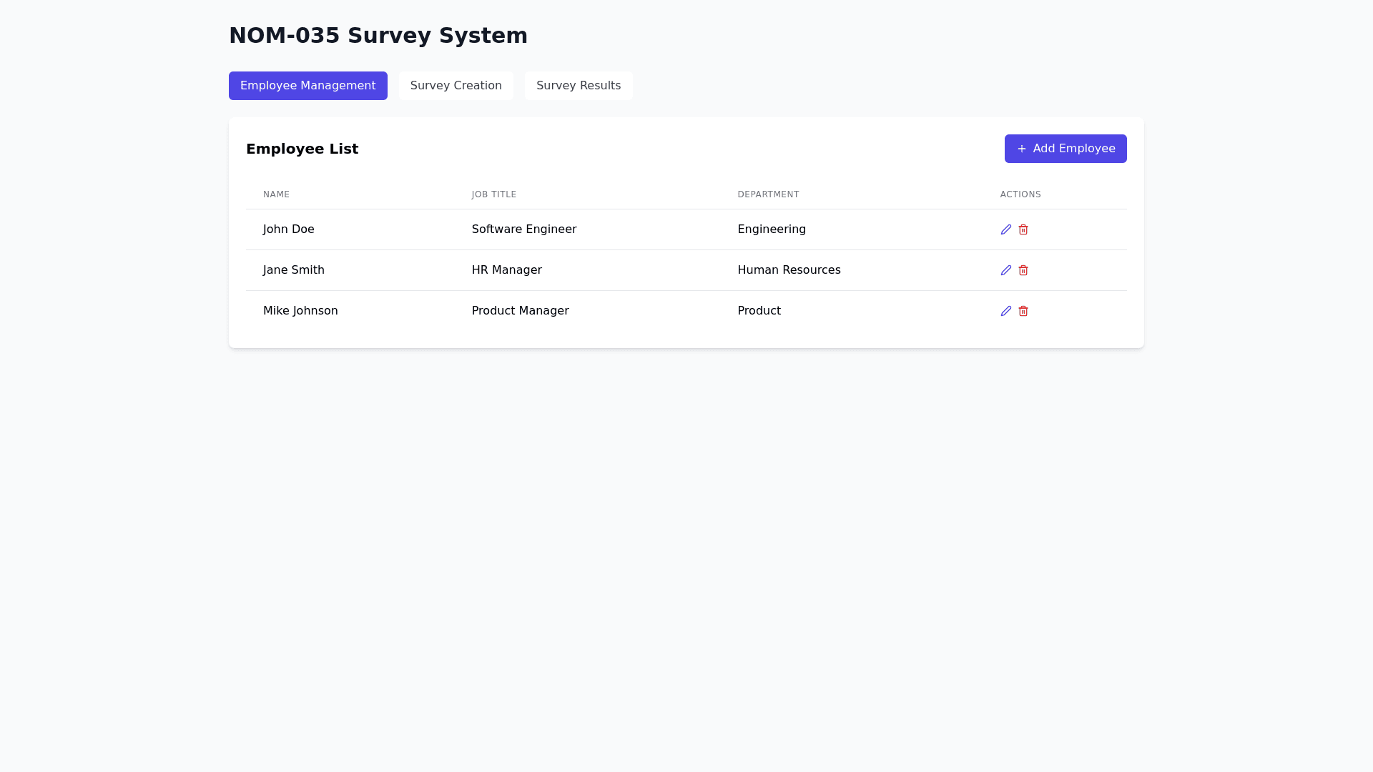The width and height of the screenshot is (1373, 772).
Task: Edit Mike Johnson's entry via pencil icon
Action: 1005,311
